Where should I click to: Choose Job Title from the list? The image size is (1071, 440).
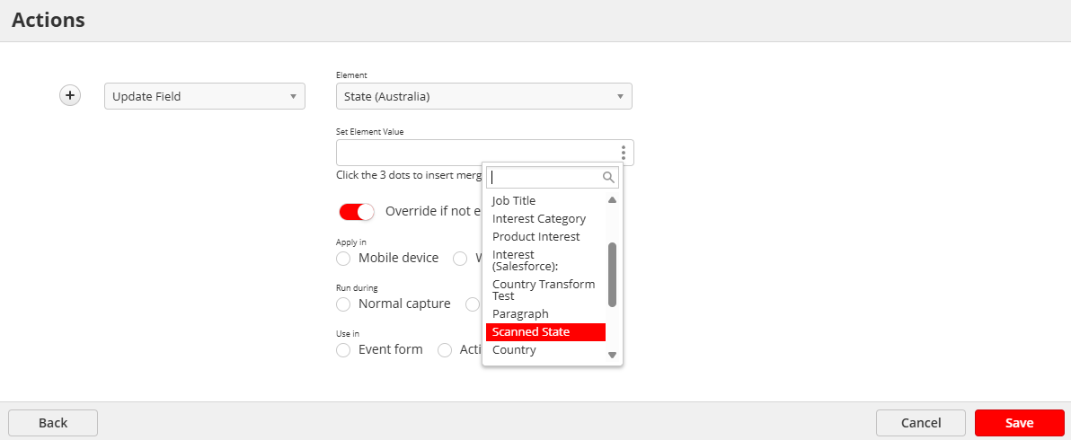(x=545, y=200)
